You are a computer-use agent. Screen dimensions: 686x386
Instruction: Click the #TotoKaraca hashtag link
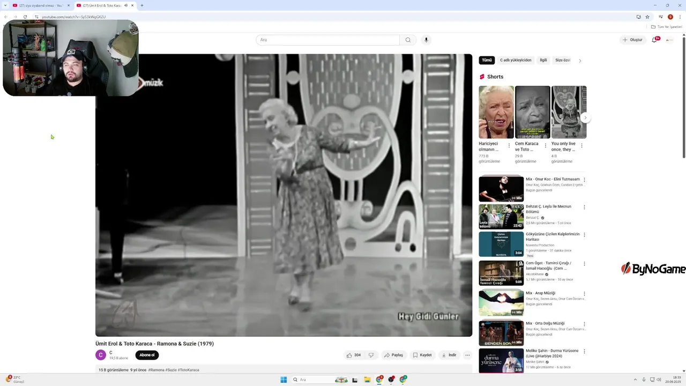tap(189, 370)
